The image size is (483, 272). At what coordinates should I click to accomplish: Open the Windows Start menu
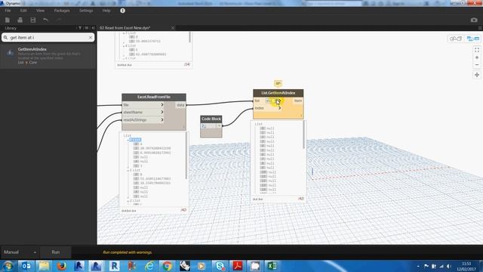point(8,266)
